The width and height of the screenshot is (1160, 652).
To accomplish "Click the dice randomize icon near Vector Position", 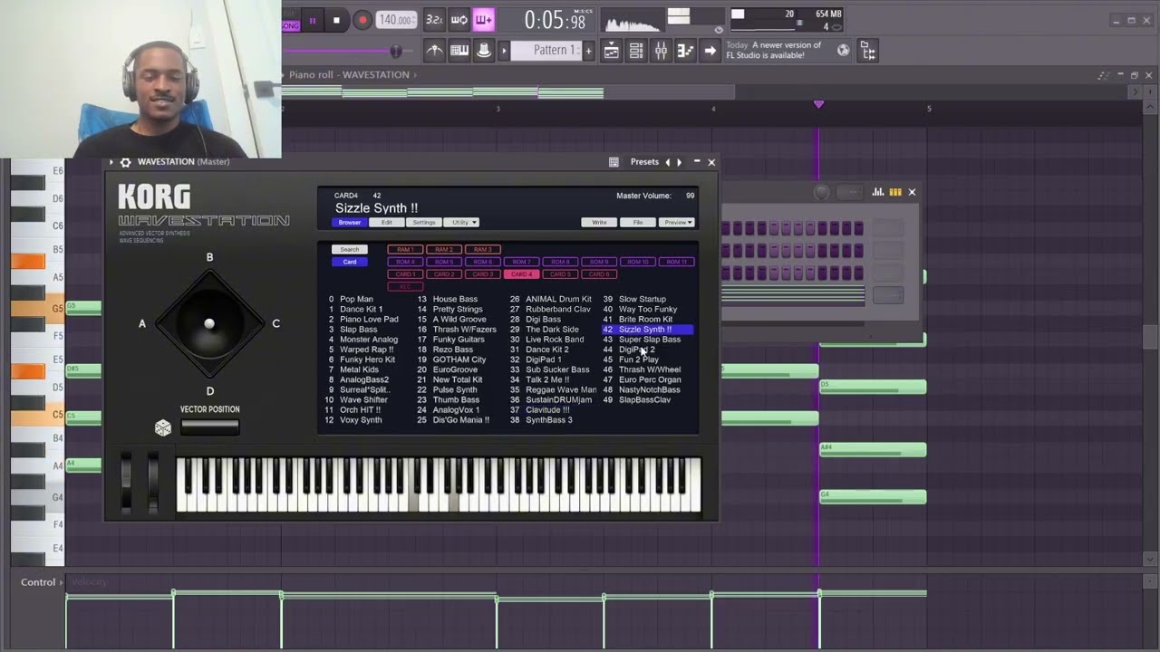I will (x=163, y=428).
